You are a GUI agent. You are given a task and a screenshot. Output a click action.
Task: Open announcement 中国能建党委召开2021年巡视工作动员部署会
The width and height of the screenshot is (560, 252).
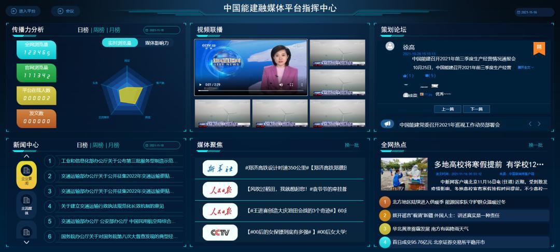pyautogui.click(x=450, y=125)
